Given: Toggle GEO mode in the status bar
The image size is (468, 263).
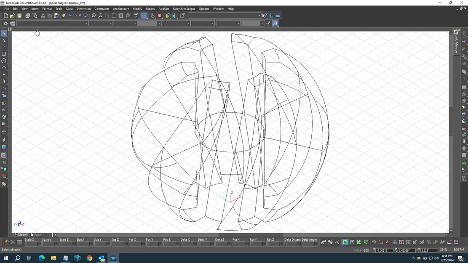Looking at the screenshot, I should click(366, 250).
